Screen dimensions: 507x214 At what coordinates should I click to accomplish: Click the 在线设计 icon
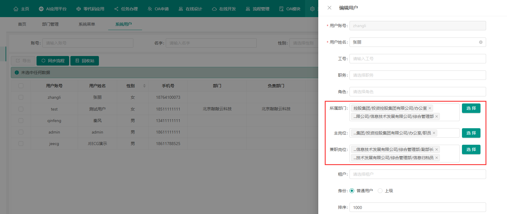click(x=181, y=9)
